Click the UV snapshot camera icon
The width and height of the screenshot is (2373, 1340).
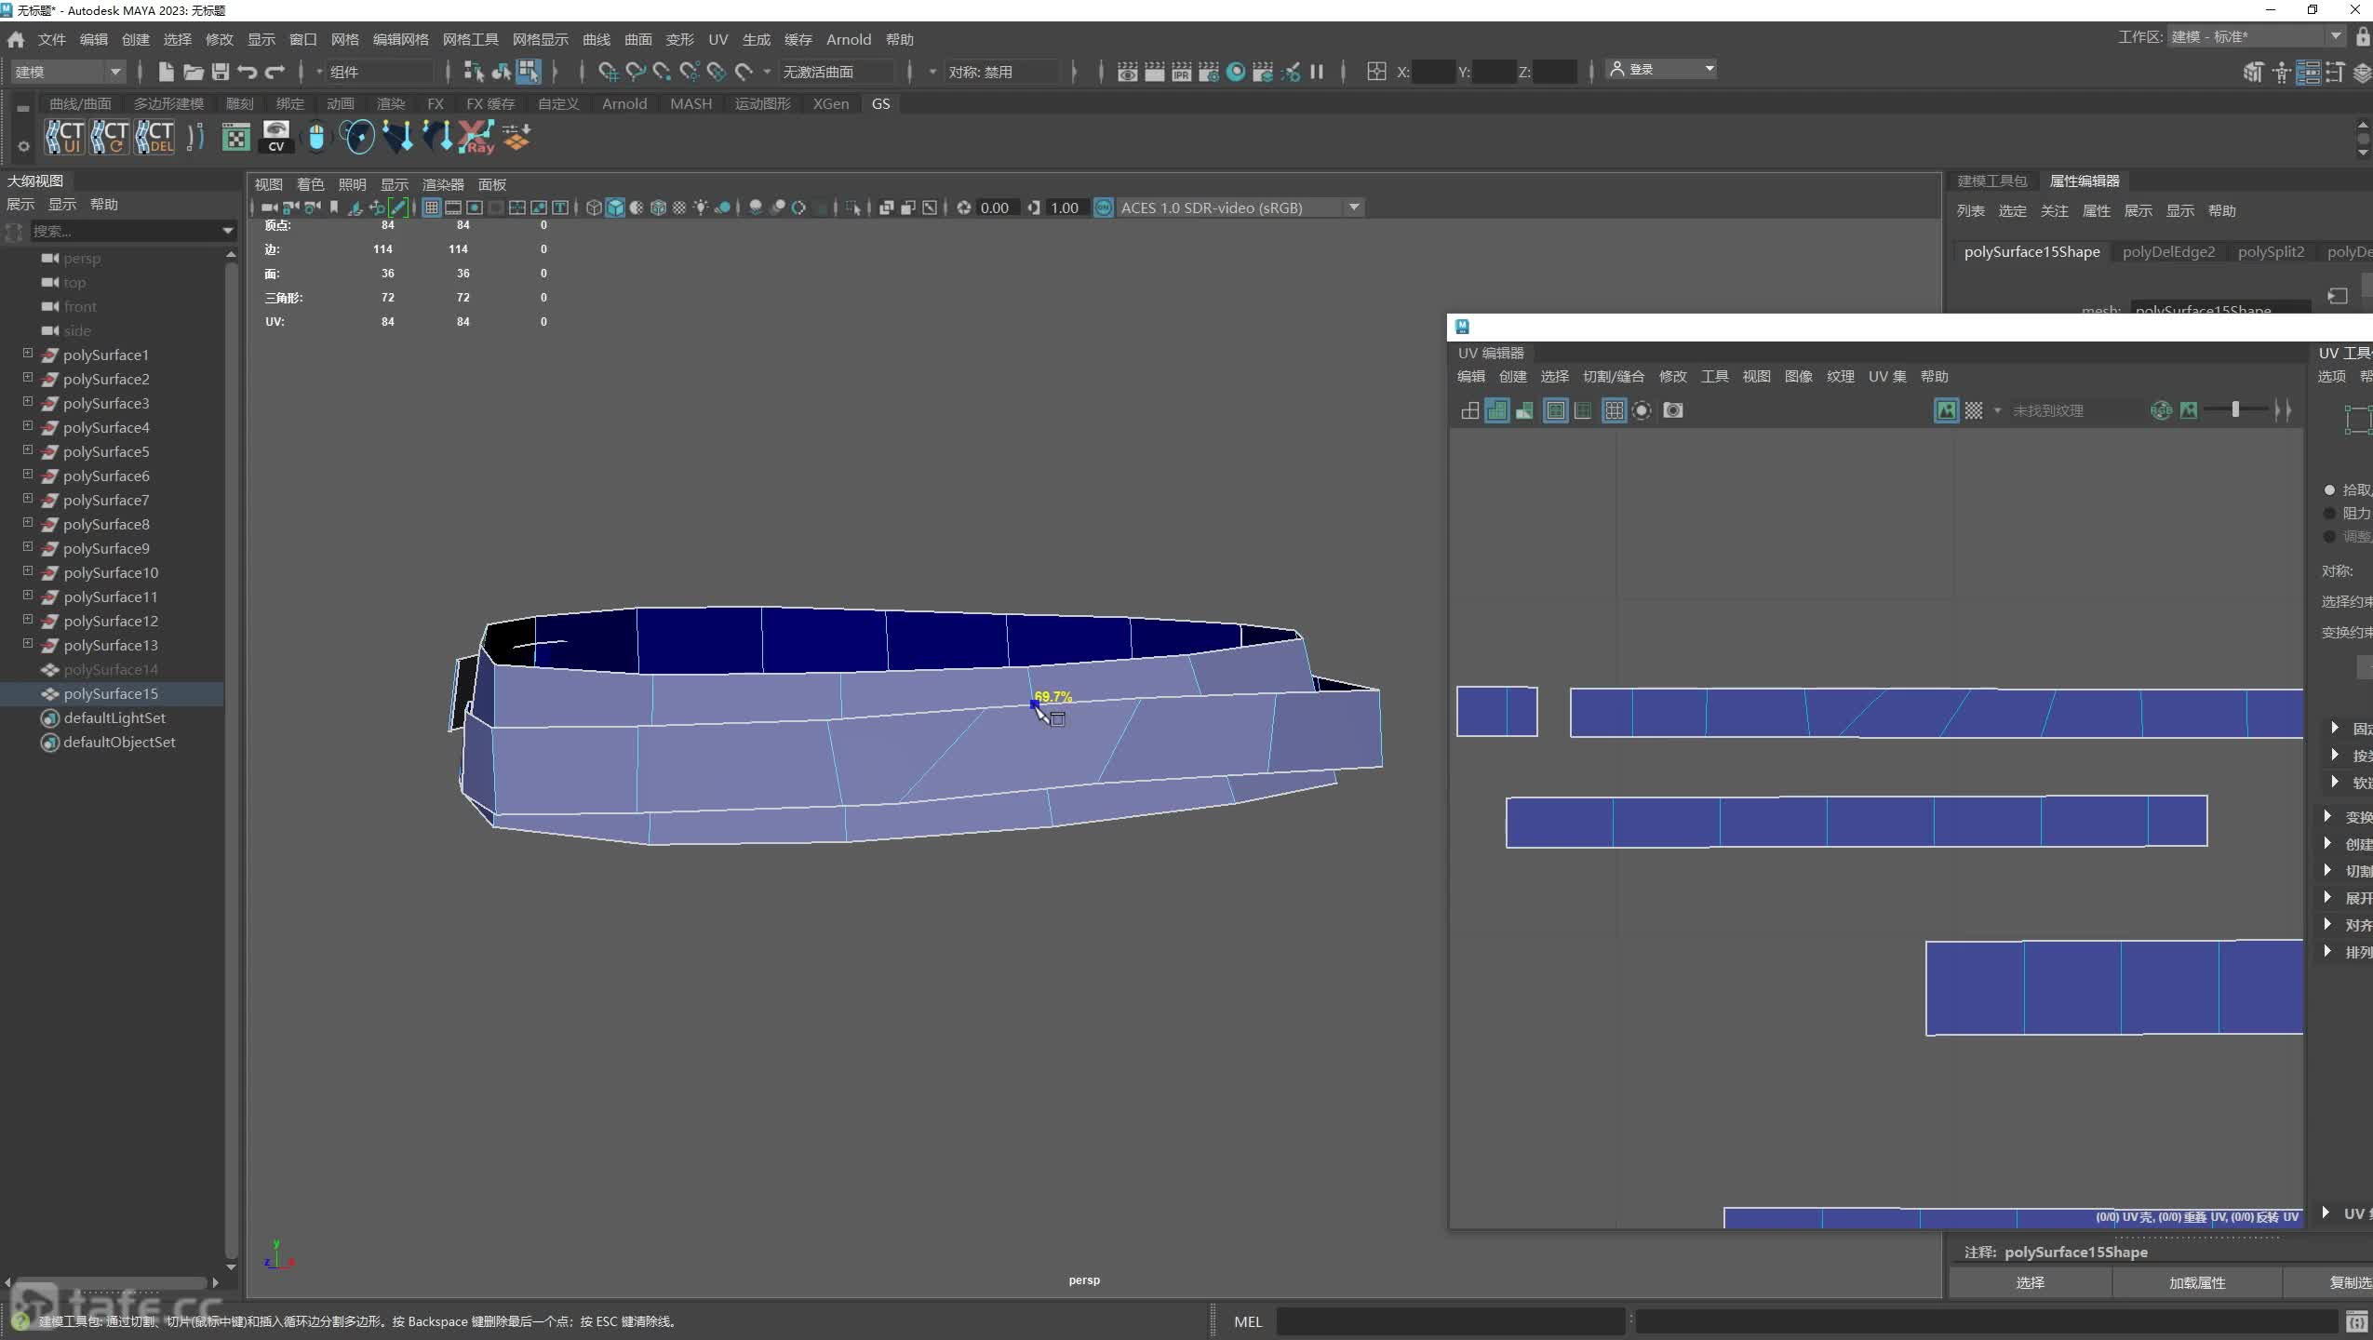[x=1673, y=410]
